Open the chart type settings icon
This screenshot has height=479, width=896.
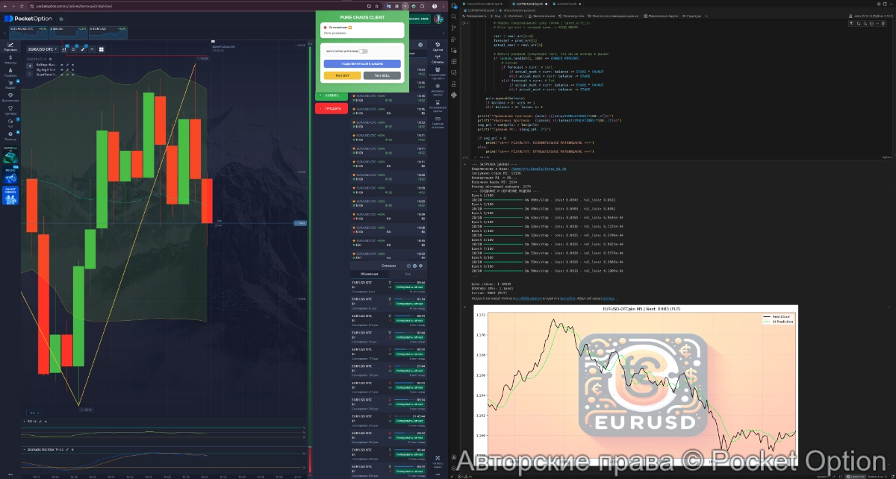tap(63, 49)
